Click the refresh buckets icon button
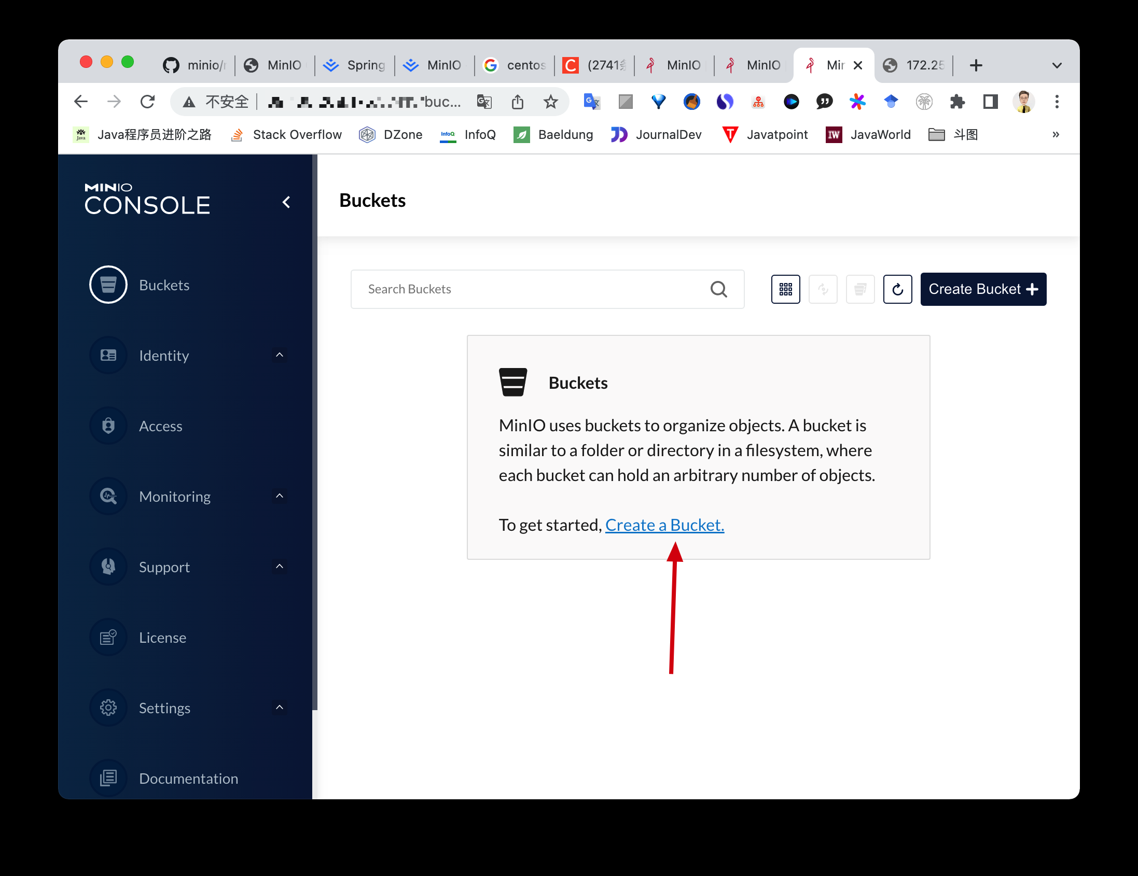Image resolution: width=1138 pixels, height=876 pixels. click(x=897, y=289)
